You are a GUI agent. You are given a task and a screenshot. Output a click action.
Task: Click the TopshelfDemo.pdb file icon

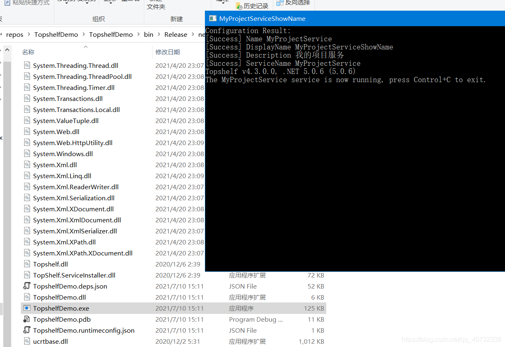click(27, 319)
